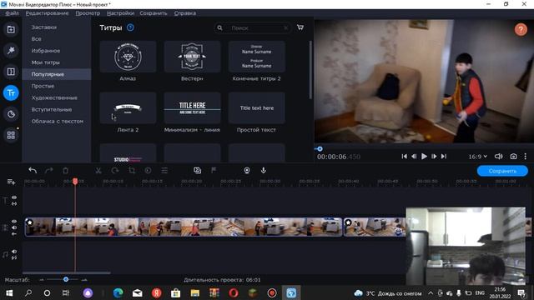Open player more options menu

pos(525,157)
